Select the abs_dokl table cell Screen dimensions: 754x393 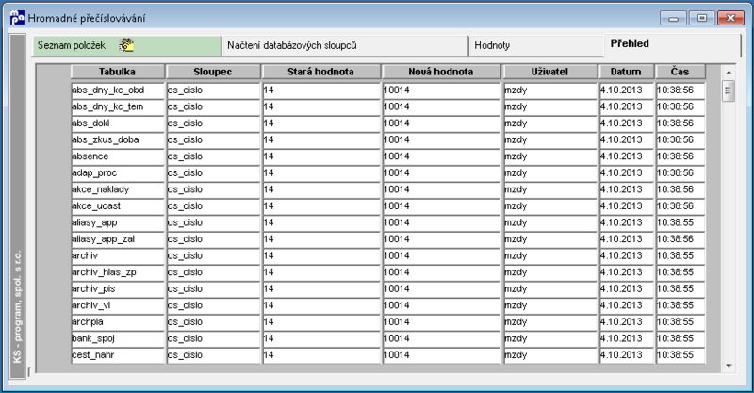[x=118, y=123]
